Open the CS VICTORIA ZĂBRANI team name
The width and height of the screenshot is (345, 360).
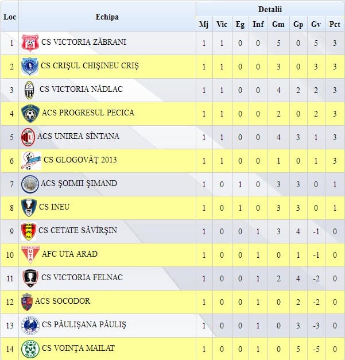[83, 42]
